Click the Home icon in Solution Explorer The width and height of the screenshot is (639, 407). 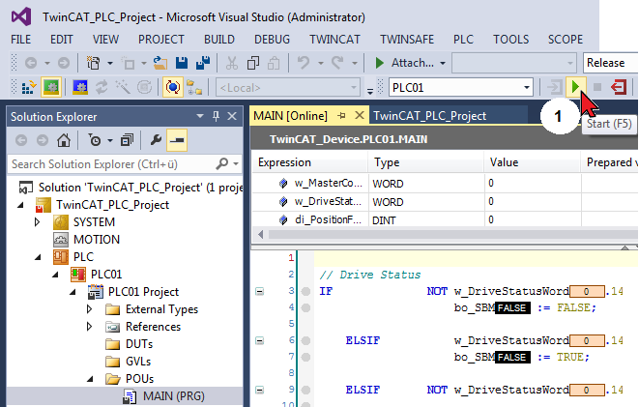63,139
